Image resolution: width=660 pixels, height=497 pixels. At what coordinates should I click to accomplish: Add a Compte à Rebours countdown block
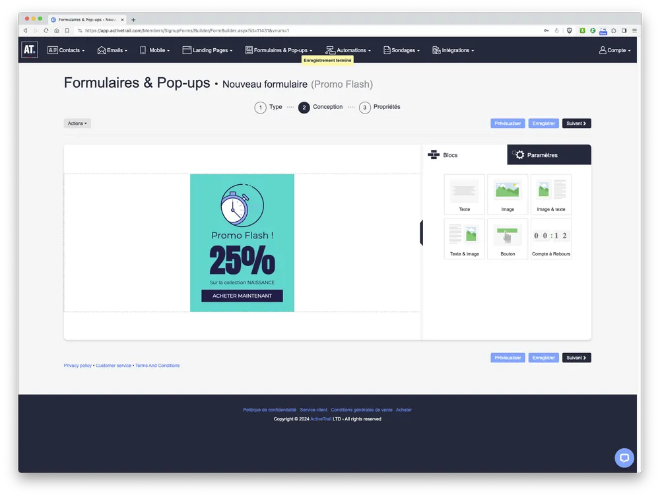tap(551, 238)
